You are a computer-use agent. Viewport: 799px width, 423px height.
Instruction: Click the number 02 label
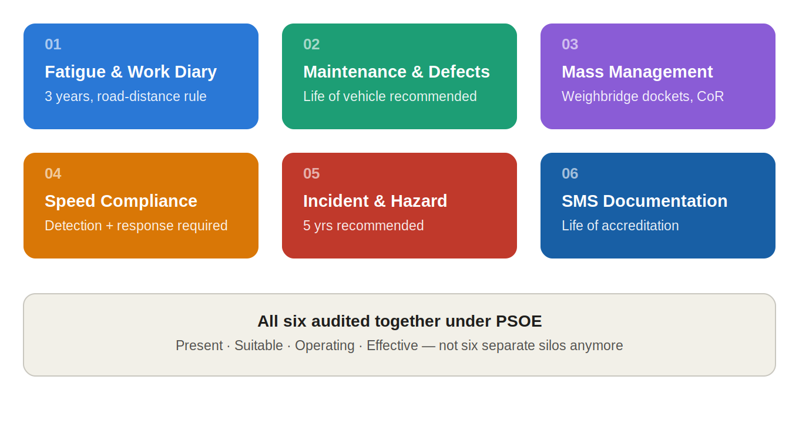tap(311, 44)
